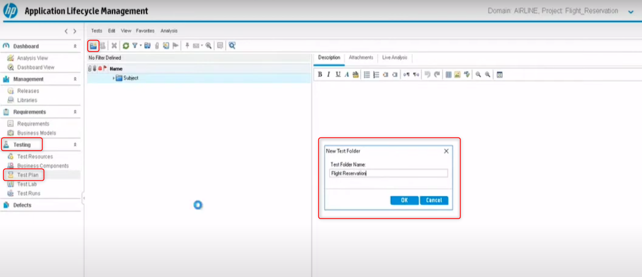Collapse the Testing sidebar section
This screenshot has width=642, height=277.
(75, 145)
